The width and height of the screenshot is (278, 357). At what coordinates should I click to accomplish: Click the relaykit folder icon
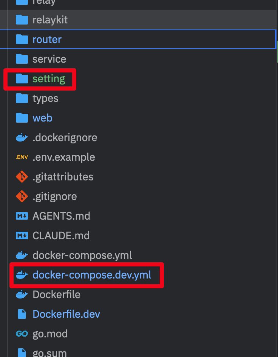click(22, 20)
